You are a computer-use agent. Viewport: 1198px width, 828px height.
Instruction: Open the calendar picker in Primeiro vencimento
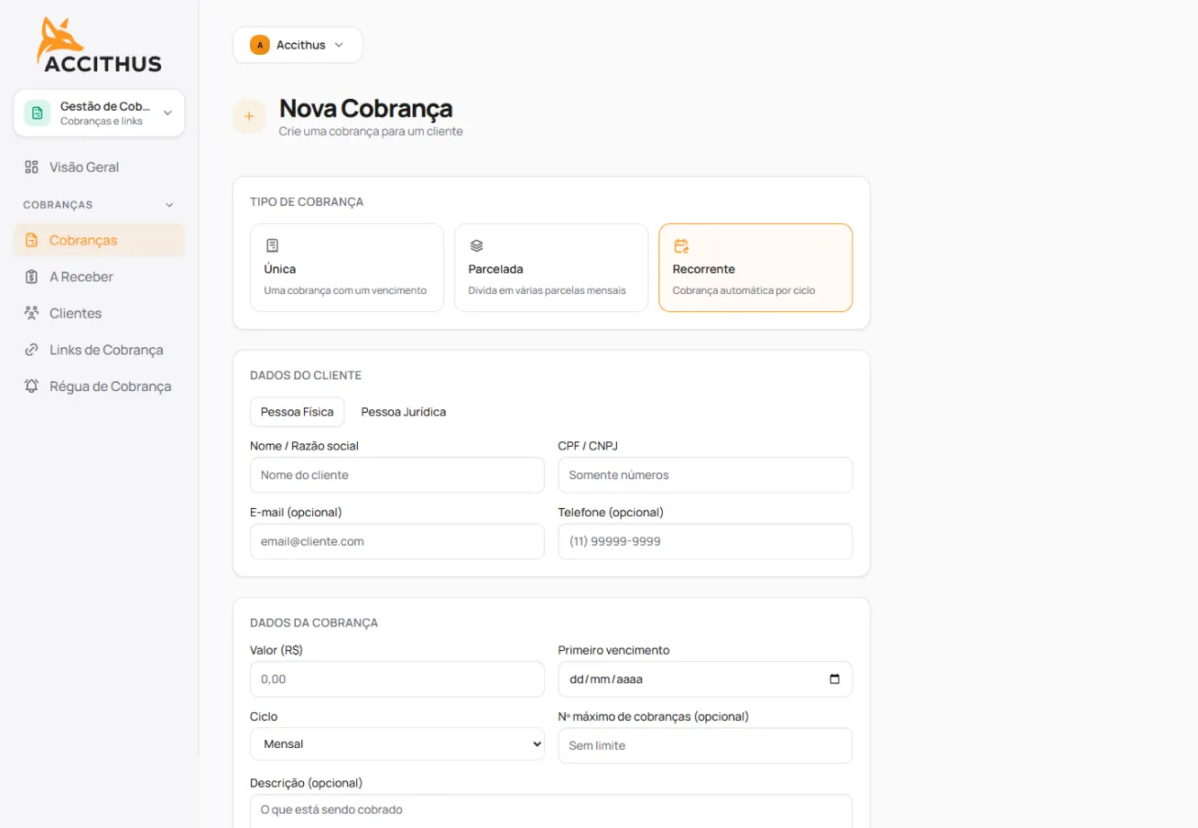(x=835, y=679)
